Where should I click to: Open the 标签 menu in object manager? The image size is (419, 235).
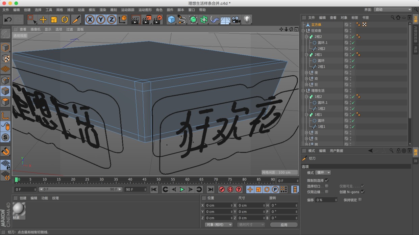pyautogui.click(x=354, y=18)
